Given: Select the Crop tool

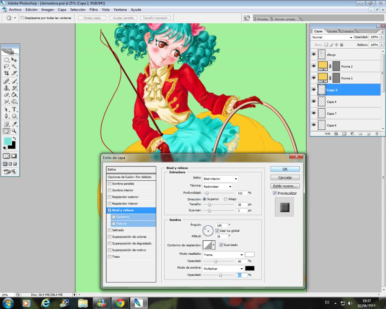Looking at the screenshot, I should pyautogui.click(x=6, y=73).
